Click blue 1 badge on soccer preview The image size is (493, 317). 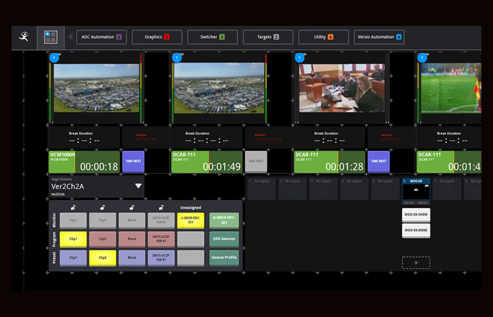(x=422, y=58)
